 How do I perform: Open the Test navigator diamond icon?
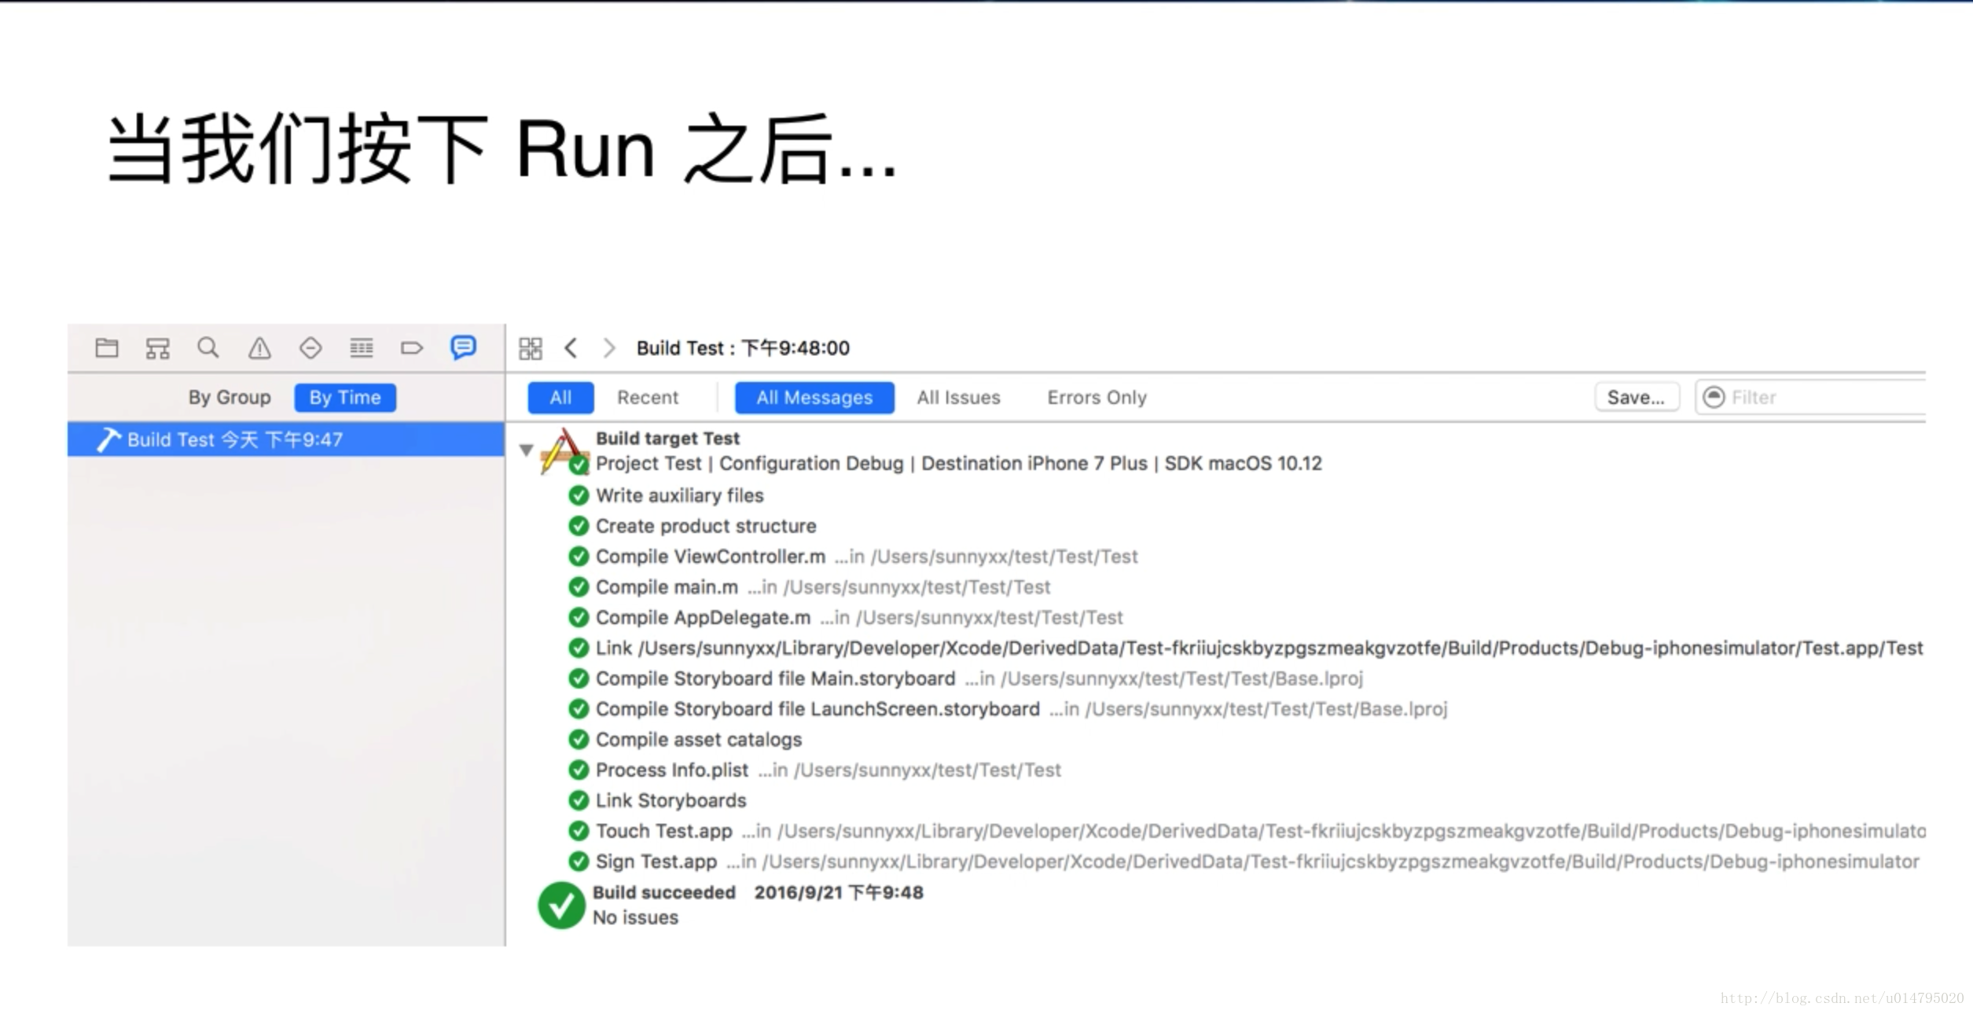(x=310, y=347)
